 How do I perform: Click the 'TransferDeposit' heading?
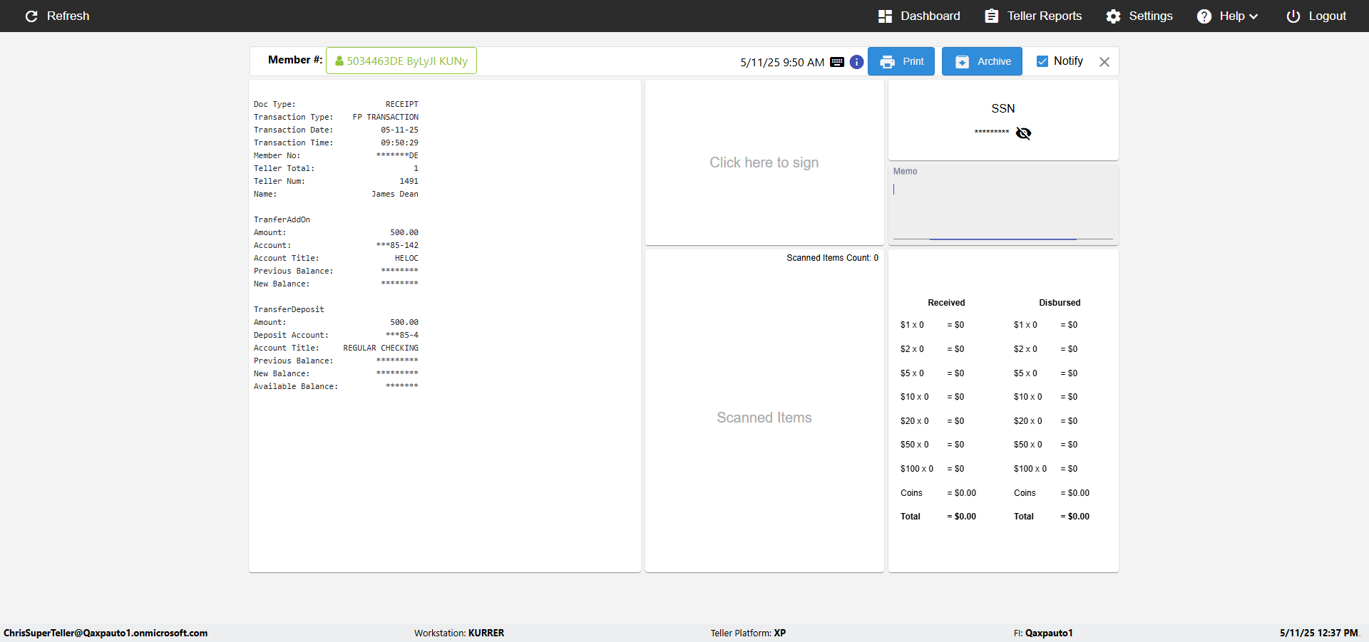click(x=289, y=309)
